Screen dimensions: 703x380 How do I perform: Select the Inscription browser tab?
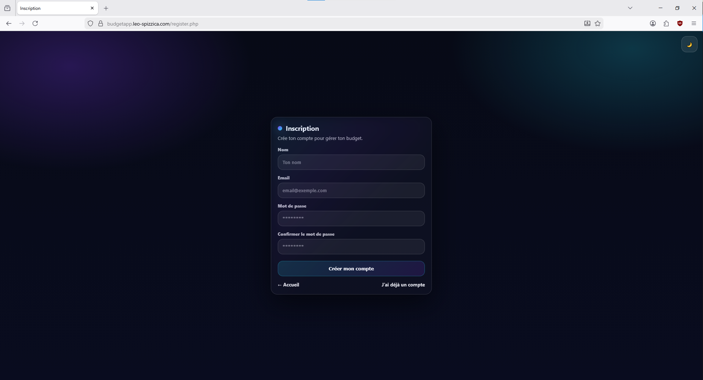(51, 8)
